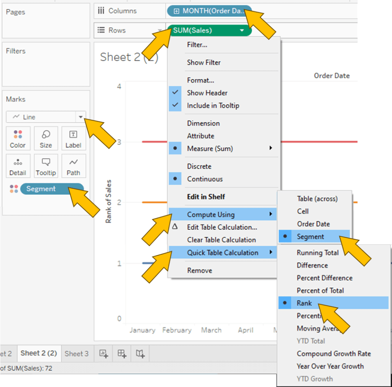Click the Detail marks card
The height and width of the screenshot is (387, 392).
click(18, 166)
